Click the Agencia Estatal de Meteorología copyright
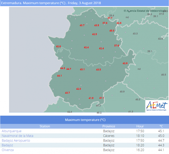The image size is (169, 154). pos(145,11)
